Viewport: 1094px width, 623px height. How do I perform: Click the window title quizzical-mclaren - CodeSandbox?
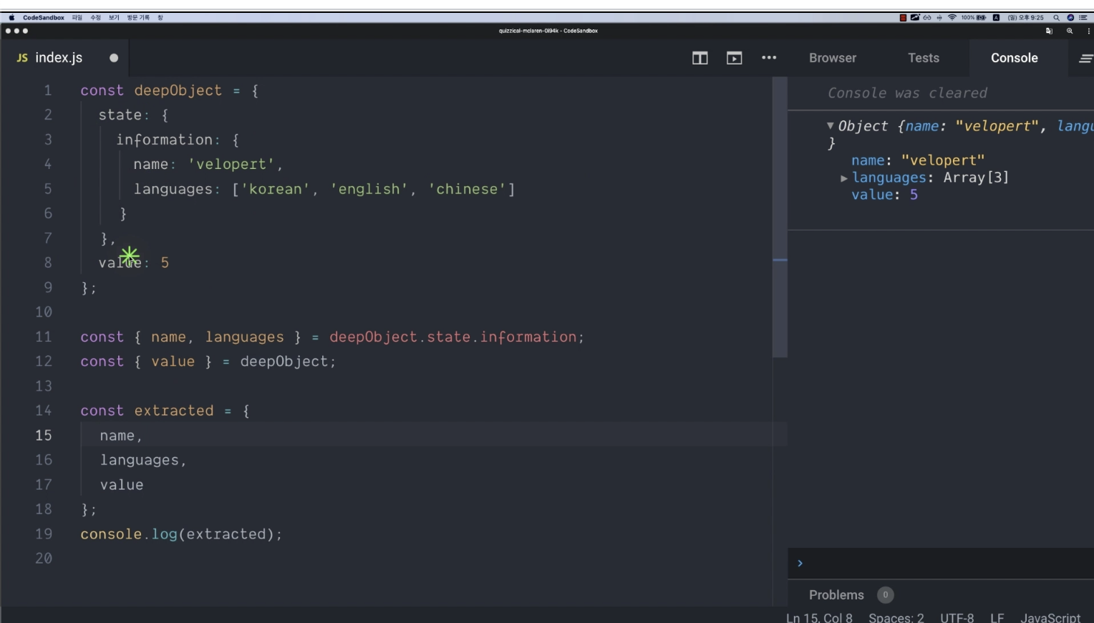coord(548,31)
